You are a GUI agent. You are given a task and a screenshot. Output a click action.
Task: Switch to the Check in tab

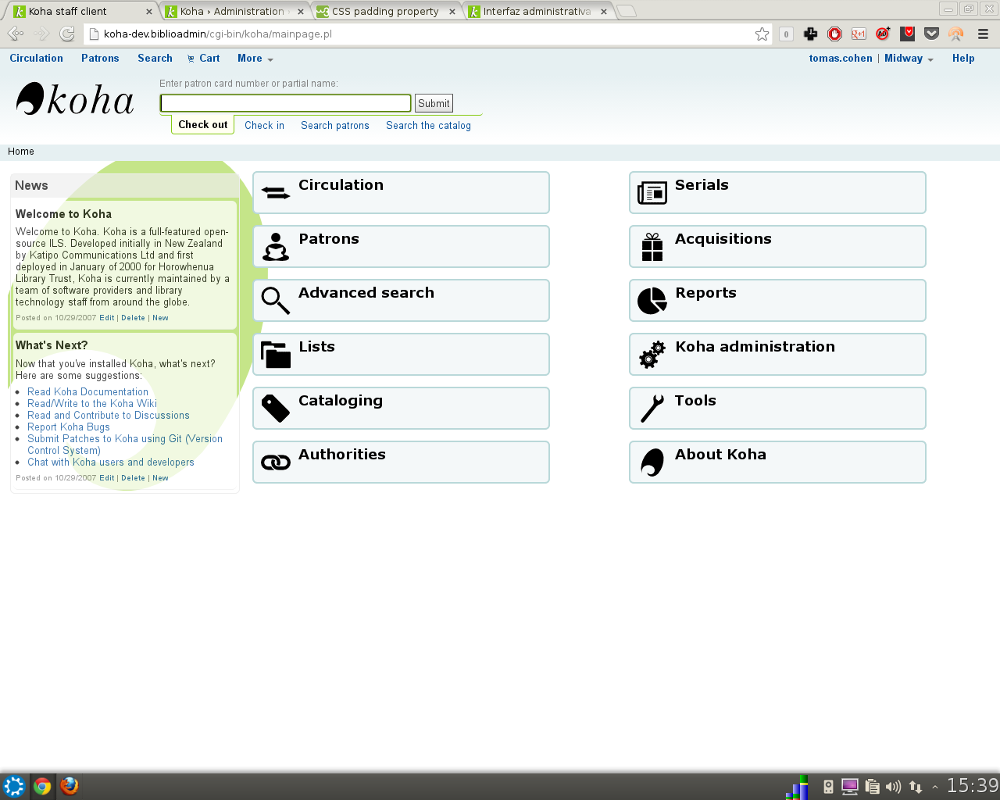click(x=264, y=125)
